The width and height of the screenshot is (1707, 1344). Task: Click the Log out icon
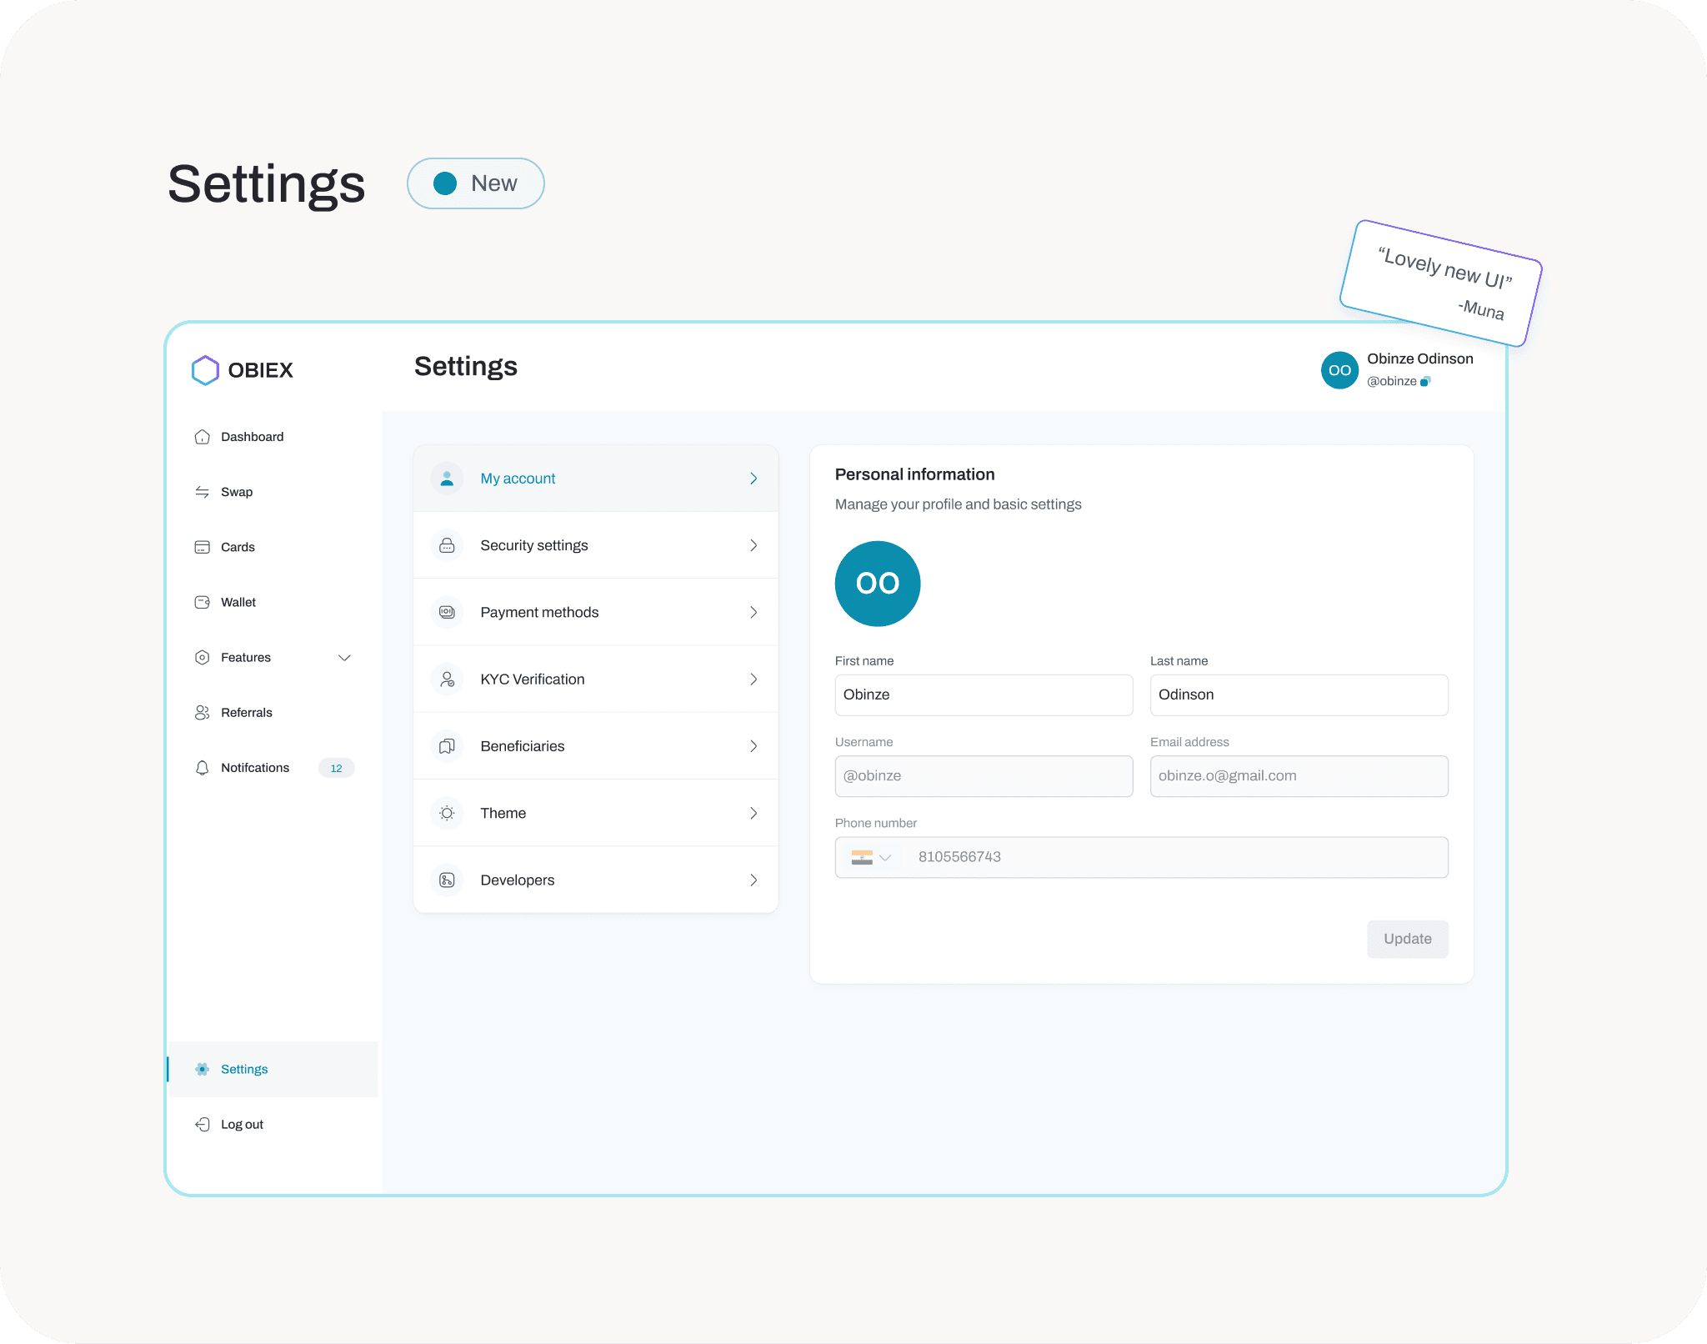(x=202, y=1125)
